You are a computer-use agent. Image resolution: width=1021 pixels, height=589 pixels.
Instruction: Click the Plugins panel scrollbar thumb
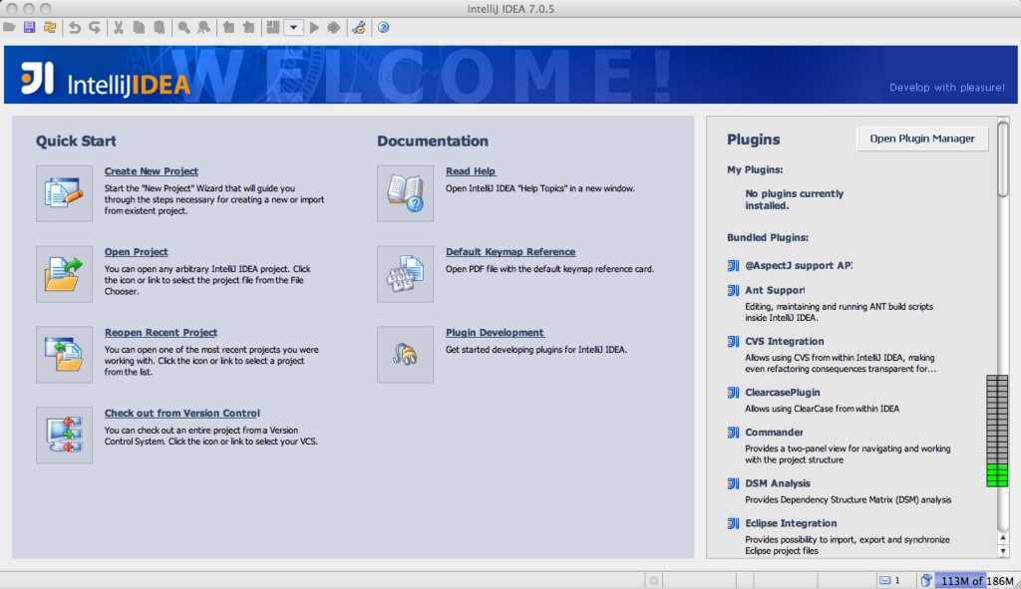[x=1003, y=158]
